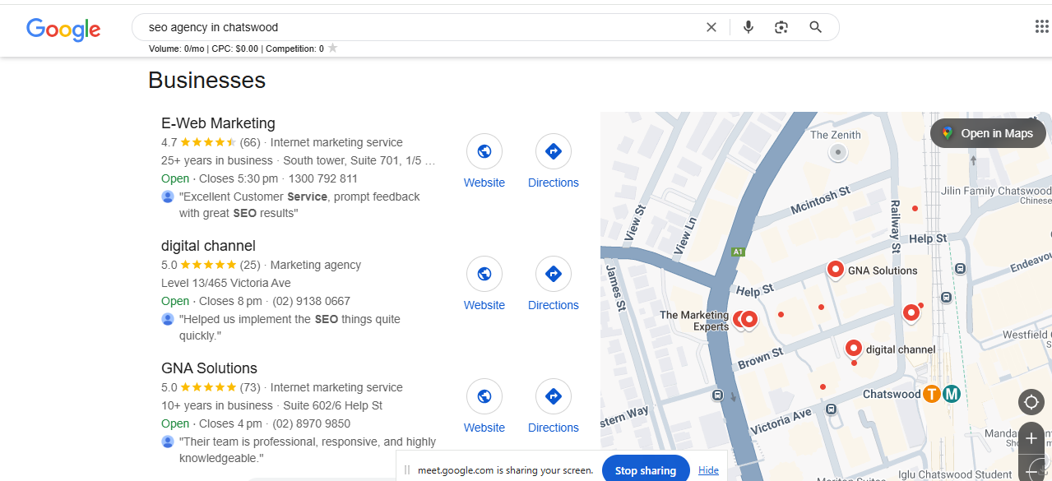Click the '(66)' review count for E-Web Marketing
Viewport: 1052px width, 481px height.
tap(250, 142)
